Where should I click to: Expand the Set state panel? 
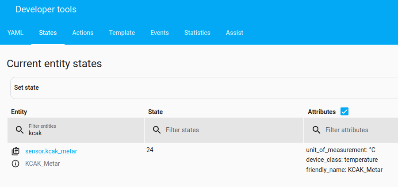point(204,88)
